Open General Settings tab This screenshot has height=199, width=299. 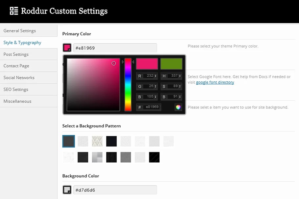(x=20, y=31)
